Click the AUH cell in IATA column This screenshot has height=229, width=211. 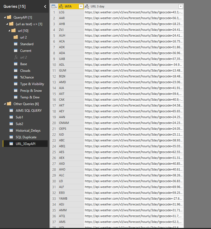click(x=71, y=35)
